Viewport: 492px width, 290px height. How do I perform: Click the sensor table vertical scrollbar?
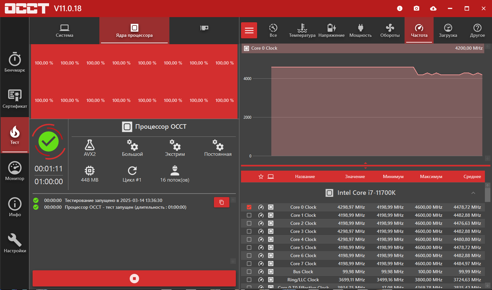[487, 195]
